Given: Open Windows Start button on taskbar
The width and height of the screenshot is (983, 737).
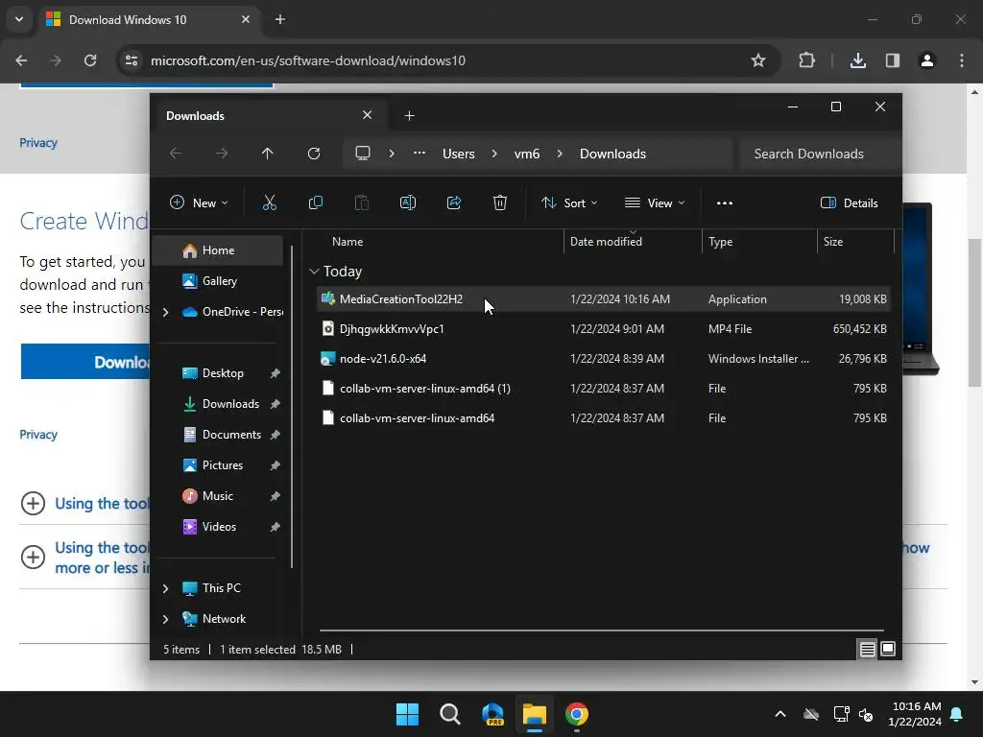Looking at the screenshot, I should [x=407, y=714].
